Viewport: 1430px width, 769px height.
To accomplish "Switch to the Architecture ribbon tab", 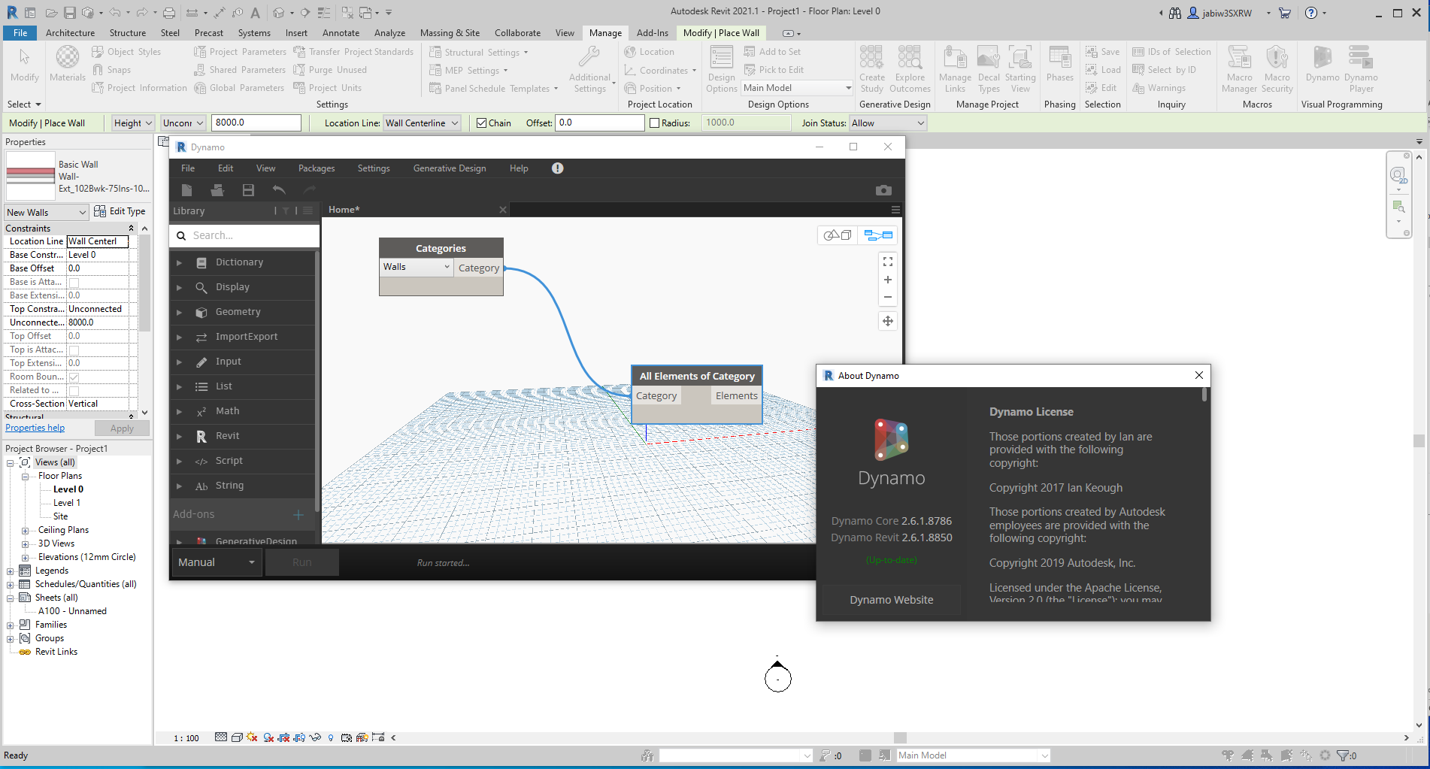I will click(70, 32).
